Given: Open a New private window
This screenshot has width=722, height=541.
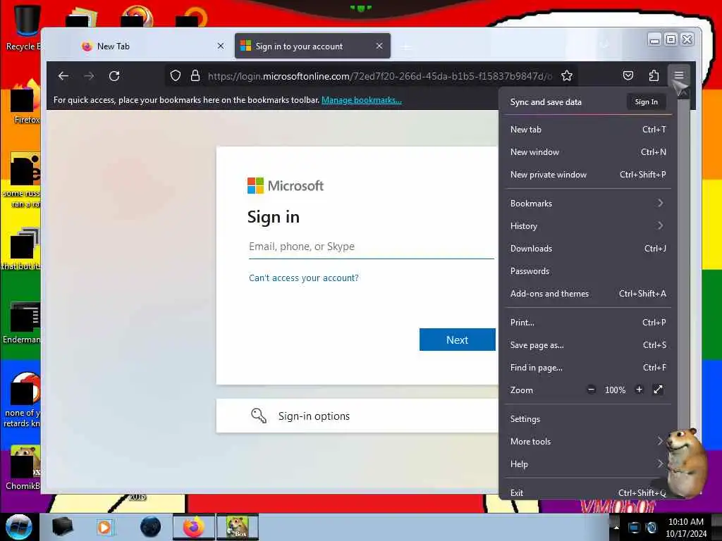Looking at the screenshot, I should [588, 175].
